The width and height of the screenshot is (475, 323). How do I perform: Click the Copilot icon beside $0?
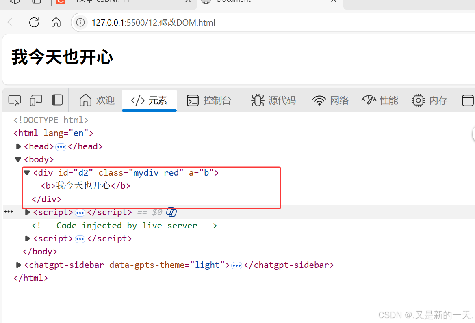pos(171,212)
